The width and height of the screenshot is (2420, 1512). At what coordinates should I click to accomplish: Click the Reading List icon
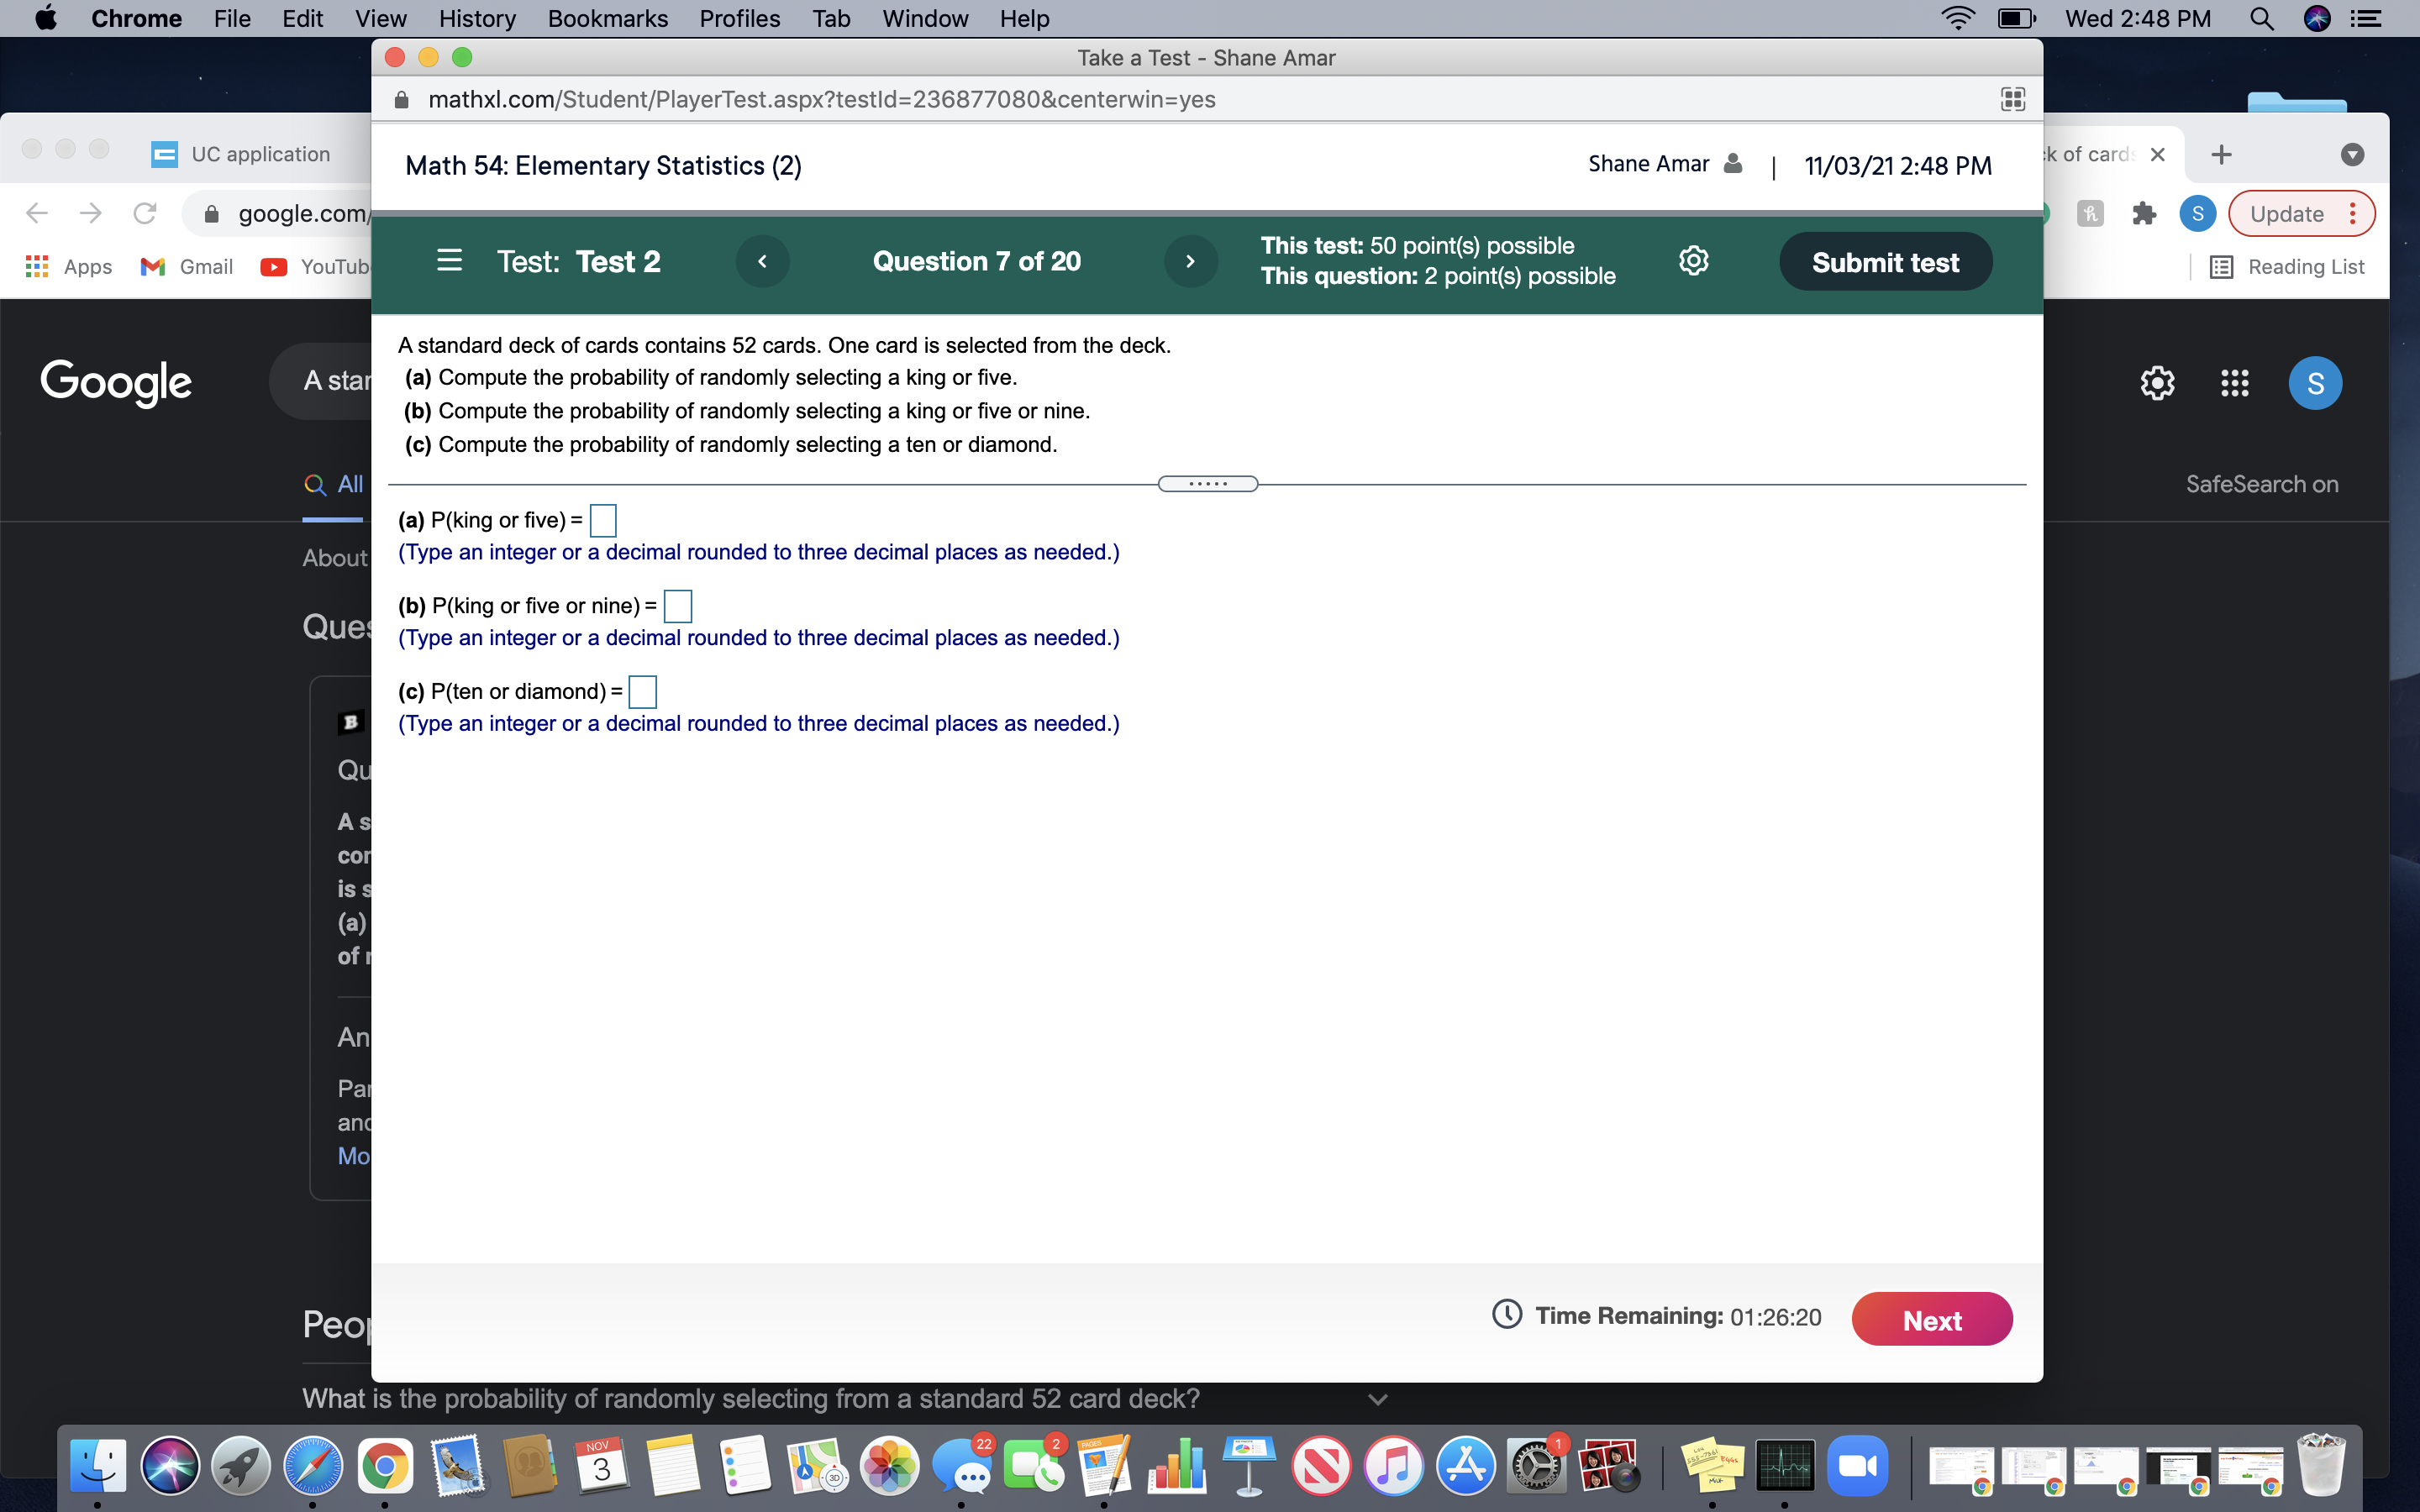coord(2221,266)
